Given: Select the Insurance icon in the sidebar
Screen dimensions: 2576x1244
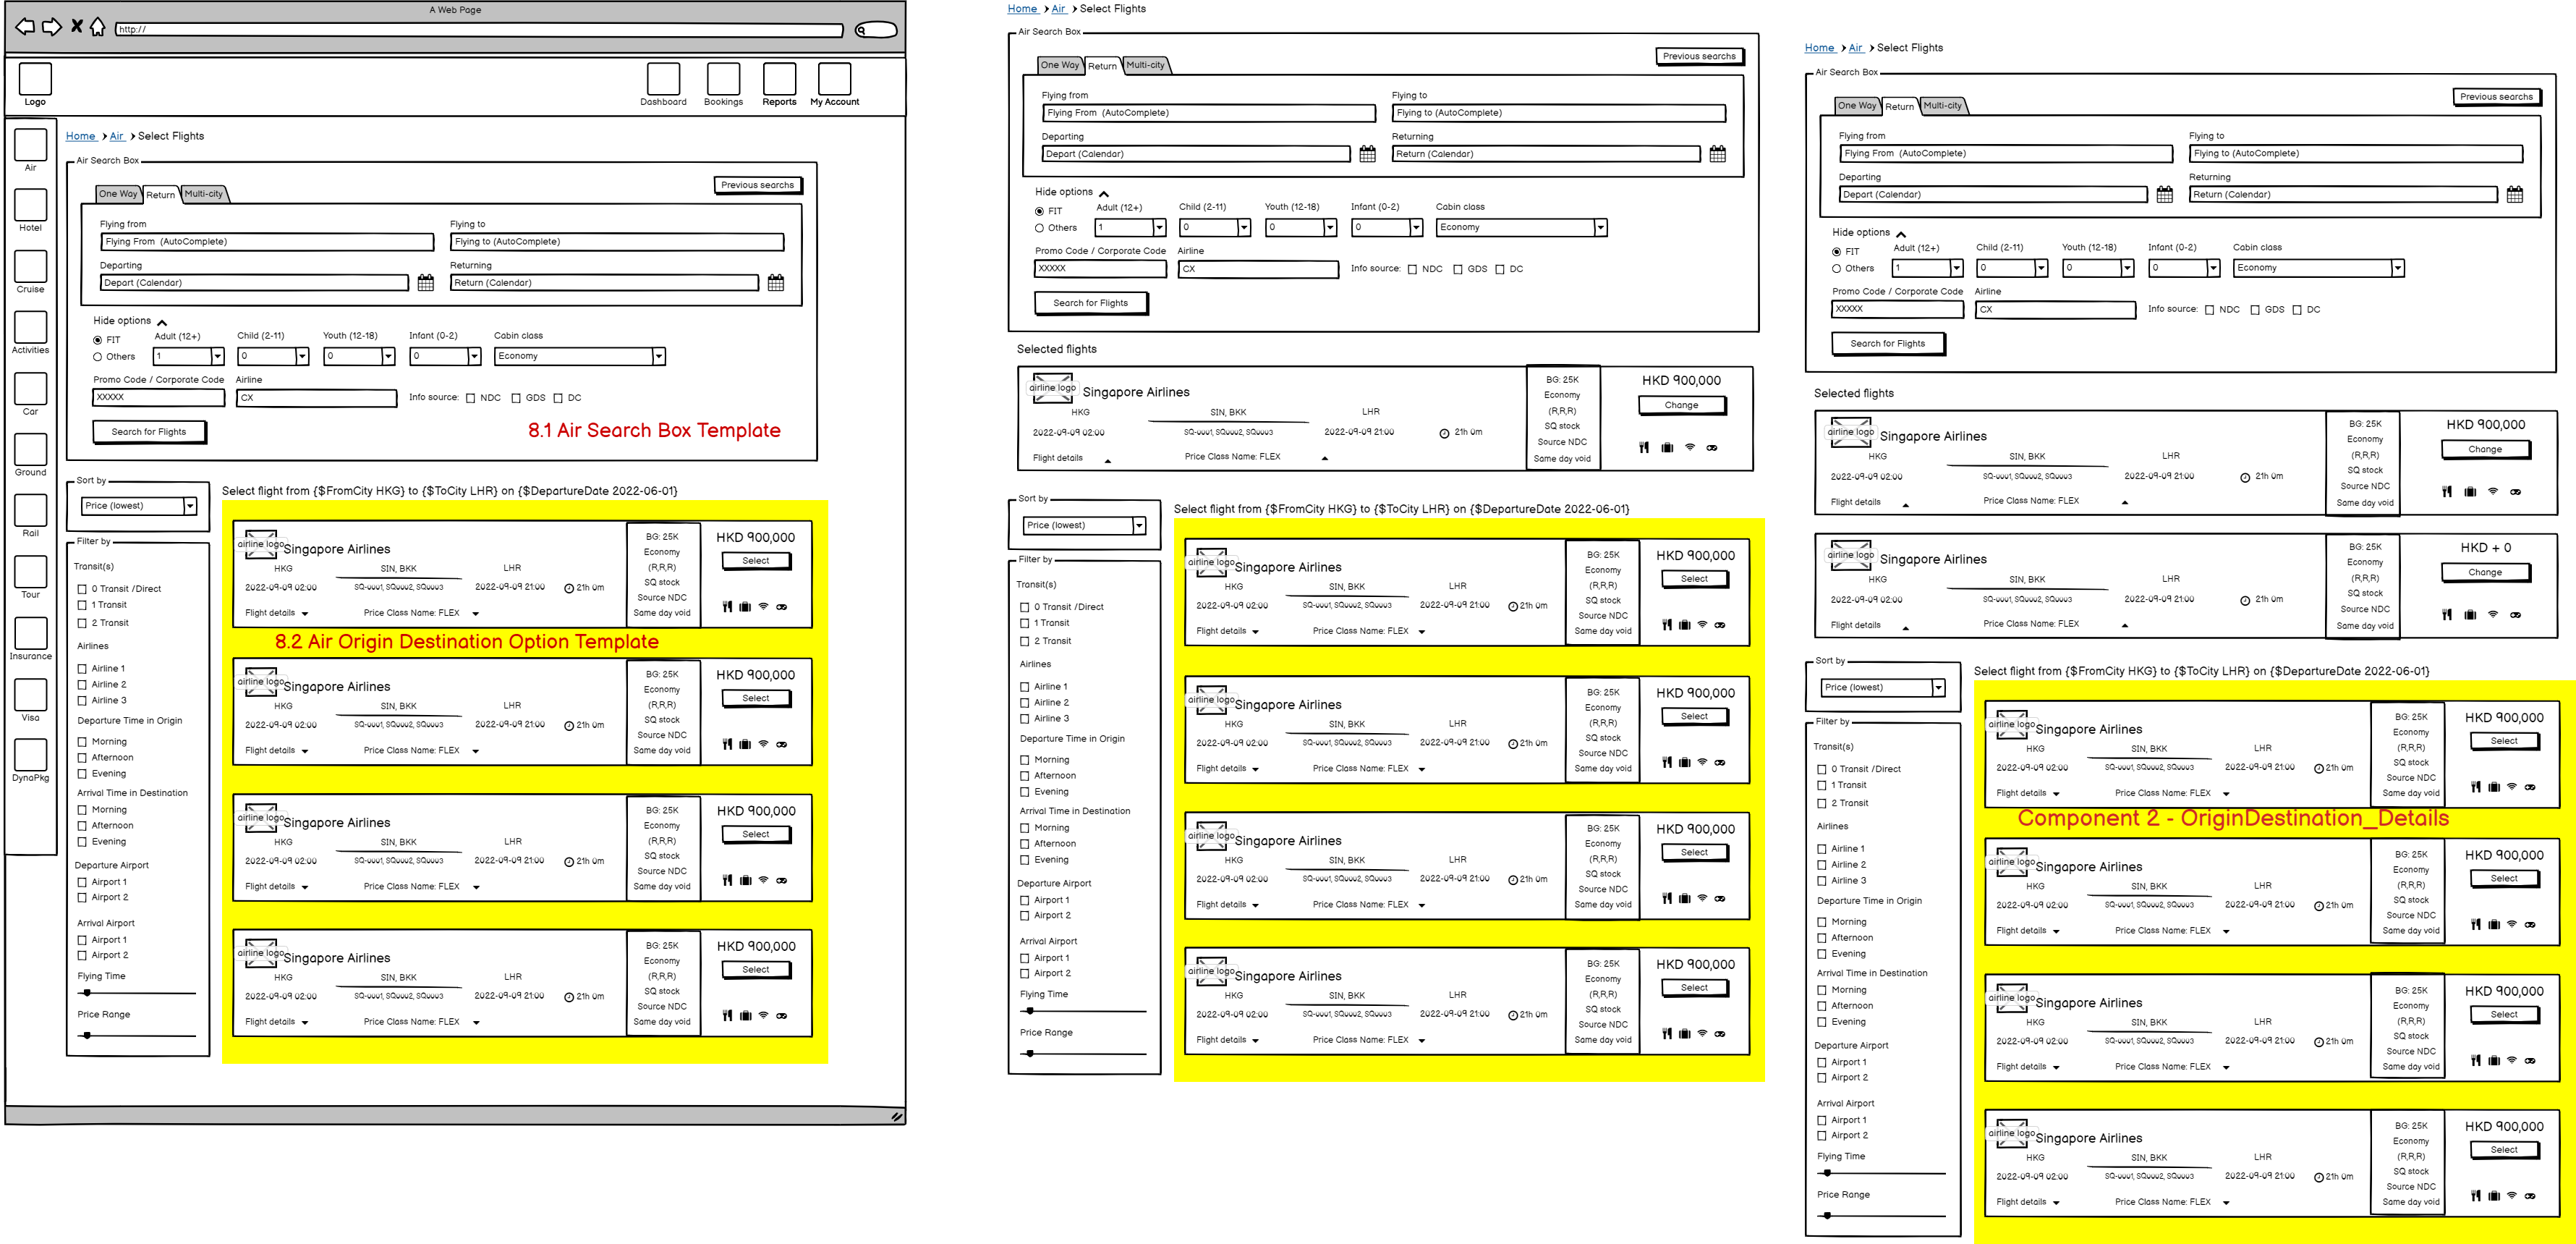Looking at the screenshot, I should coord(30,633).
